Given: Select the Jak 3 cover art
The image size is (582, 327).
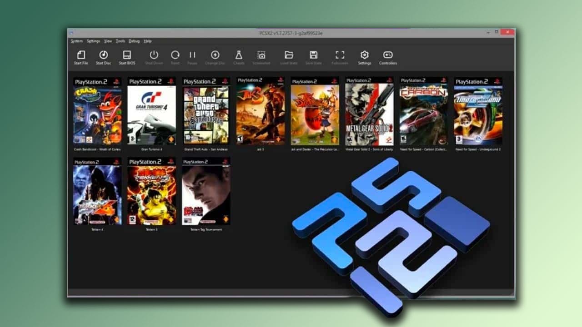Looking at the screenshot, I should pyautogui.click(x=261, y=111).
